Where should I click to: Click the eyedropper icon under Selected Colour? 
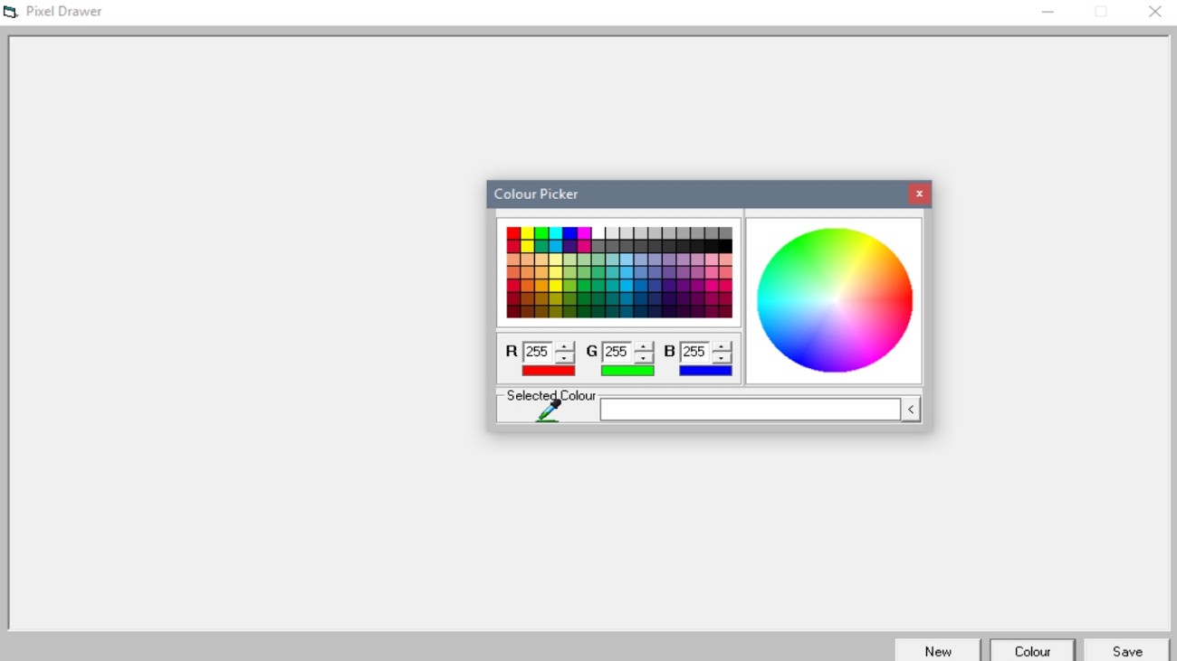[550, 409]
